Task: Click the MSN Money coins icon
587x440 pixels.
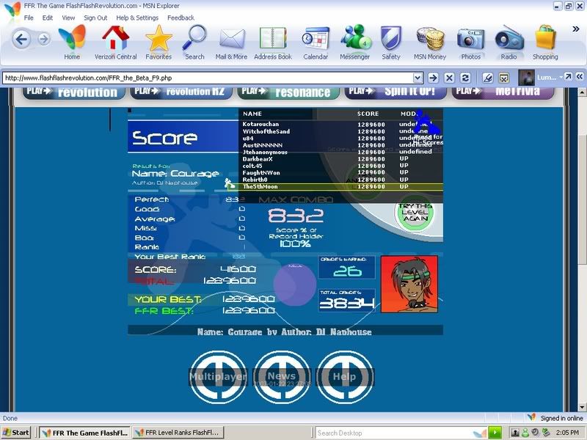Action: (430, 40)
